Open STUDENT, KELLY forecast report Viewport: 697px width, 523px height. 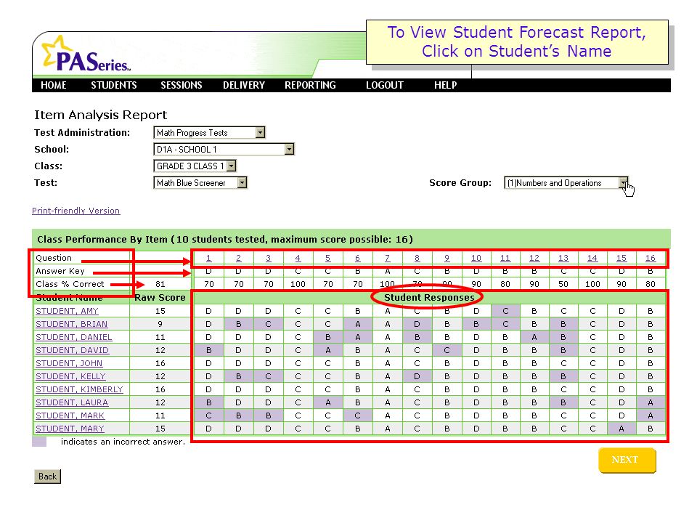click(x=70, y=376)
